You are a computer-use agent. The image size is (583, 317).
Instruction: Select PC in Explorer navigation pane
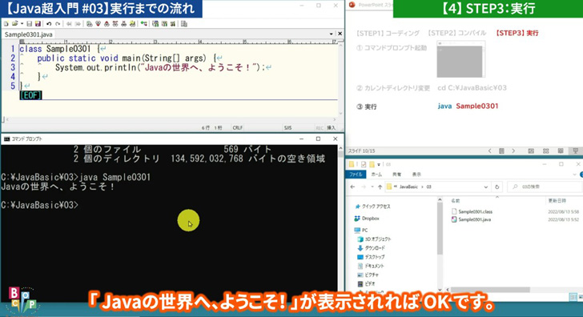(361, 230)
